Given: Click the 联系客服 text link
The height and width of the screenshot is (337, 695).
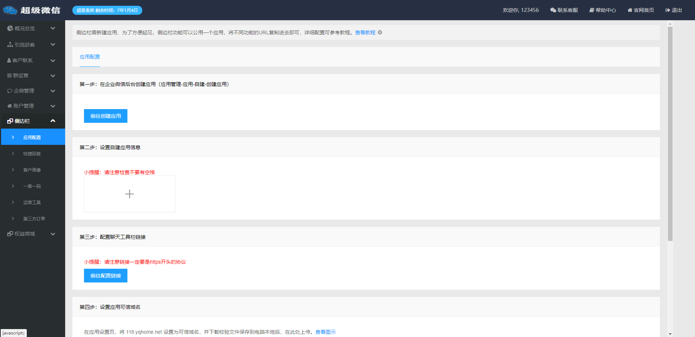Looking at the screenshot, I should 568,10.
